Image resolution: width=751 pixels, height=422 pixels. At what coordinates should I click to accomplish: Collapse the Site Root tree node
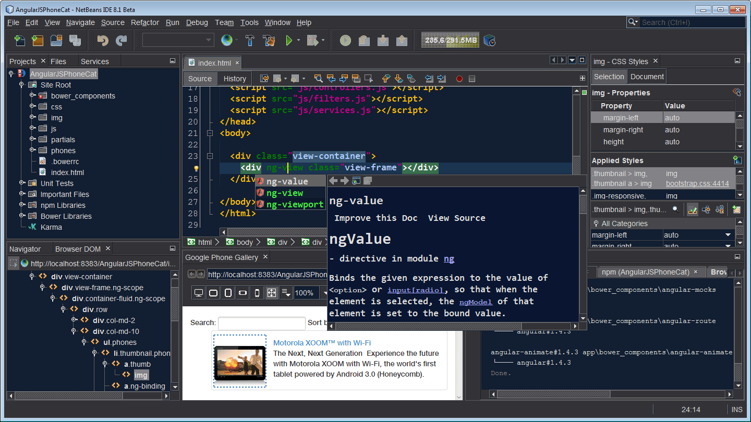click(21, 84)
